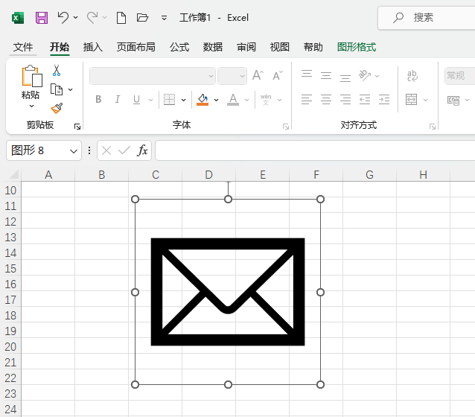Expand the 粘贴 options arrow
The width and height of the screenshot is (475, 417).
(x=31, y=106)
